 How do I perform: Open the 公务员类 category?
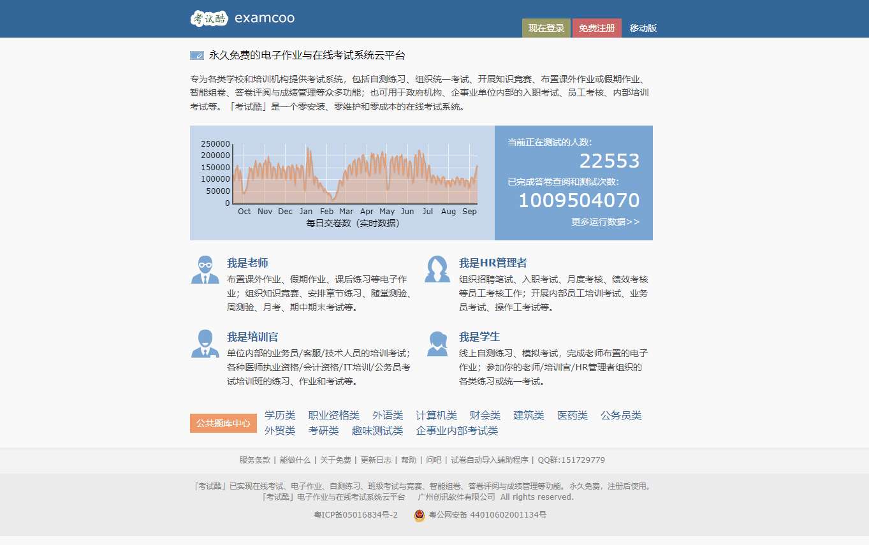pyautogui.click(x=621, y=416)
